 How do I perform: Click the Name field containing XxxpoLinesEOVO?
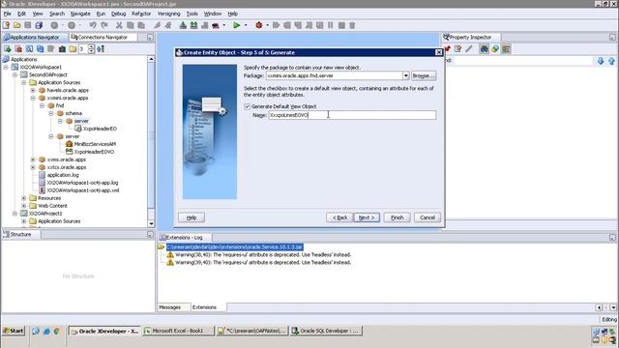pyautogui.click(x=352, y=115)
